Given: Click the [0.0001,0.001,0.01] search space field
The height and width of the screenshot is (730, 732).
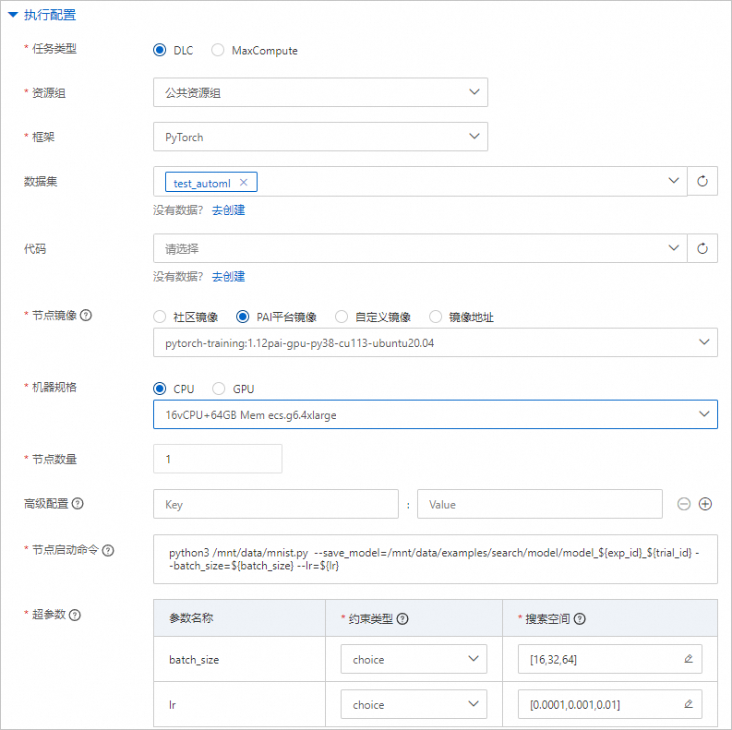Looking at the screenshot, I should click(x=609, y=704).
